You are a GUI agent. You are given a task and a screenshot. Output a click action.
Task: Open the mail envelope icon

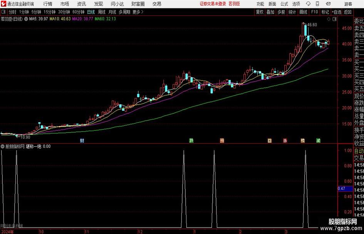328,4
